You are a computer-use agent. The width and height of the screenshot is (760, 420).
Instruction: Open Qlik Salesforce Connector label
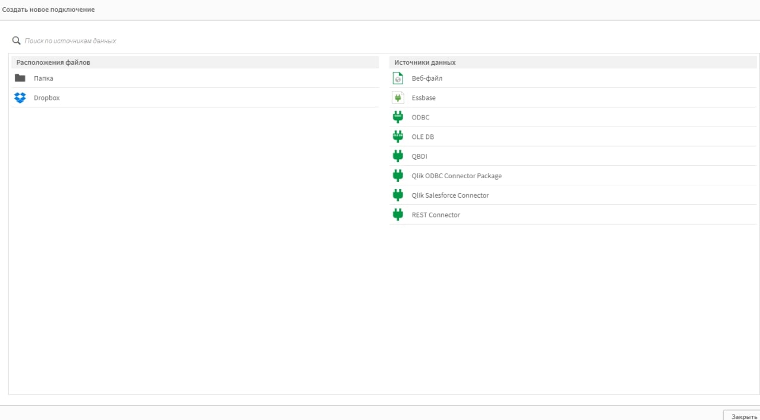(x=450, y=195)
